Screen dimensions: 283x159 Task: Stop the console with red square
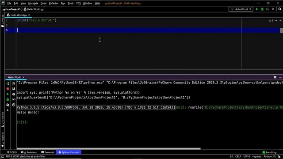click(8, 89)
